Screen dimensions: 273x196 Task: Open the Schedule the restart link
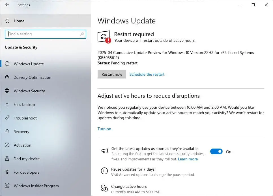(147, 74)
